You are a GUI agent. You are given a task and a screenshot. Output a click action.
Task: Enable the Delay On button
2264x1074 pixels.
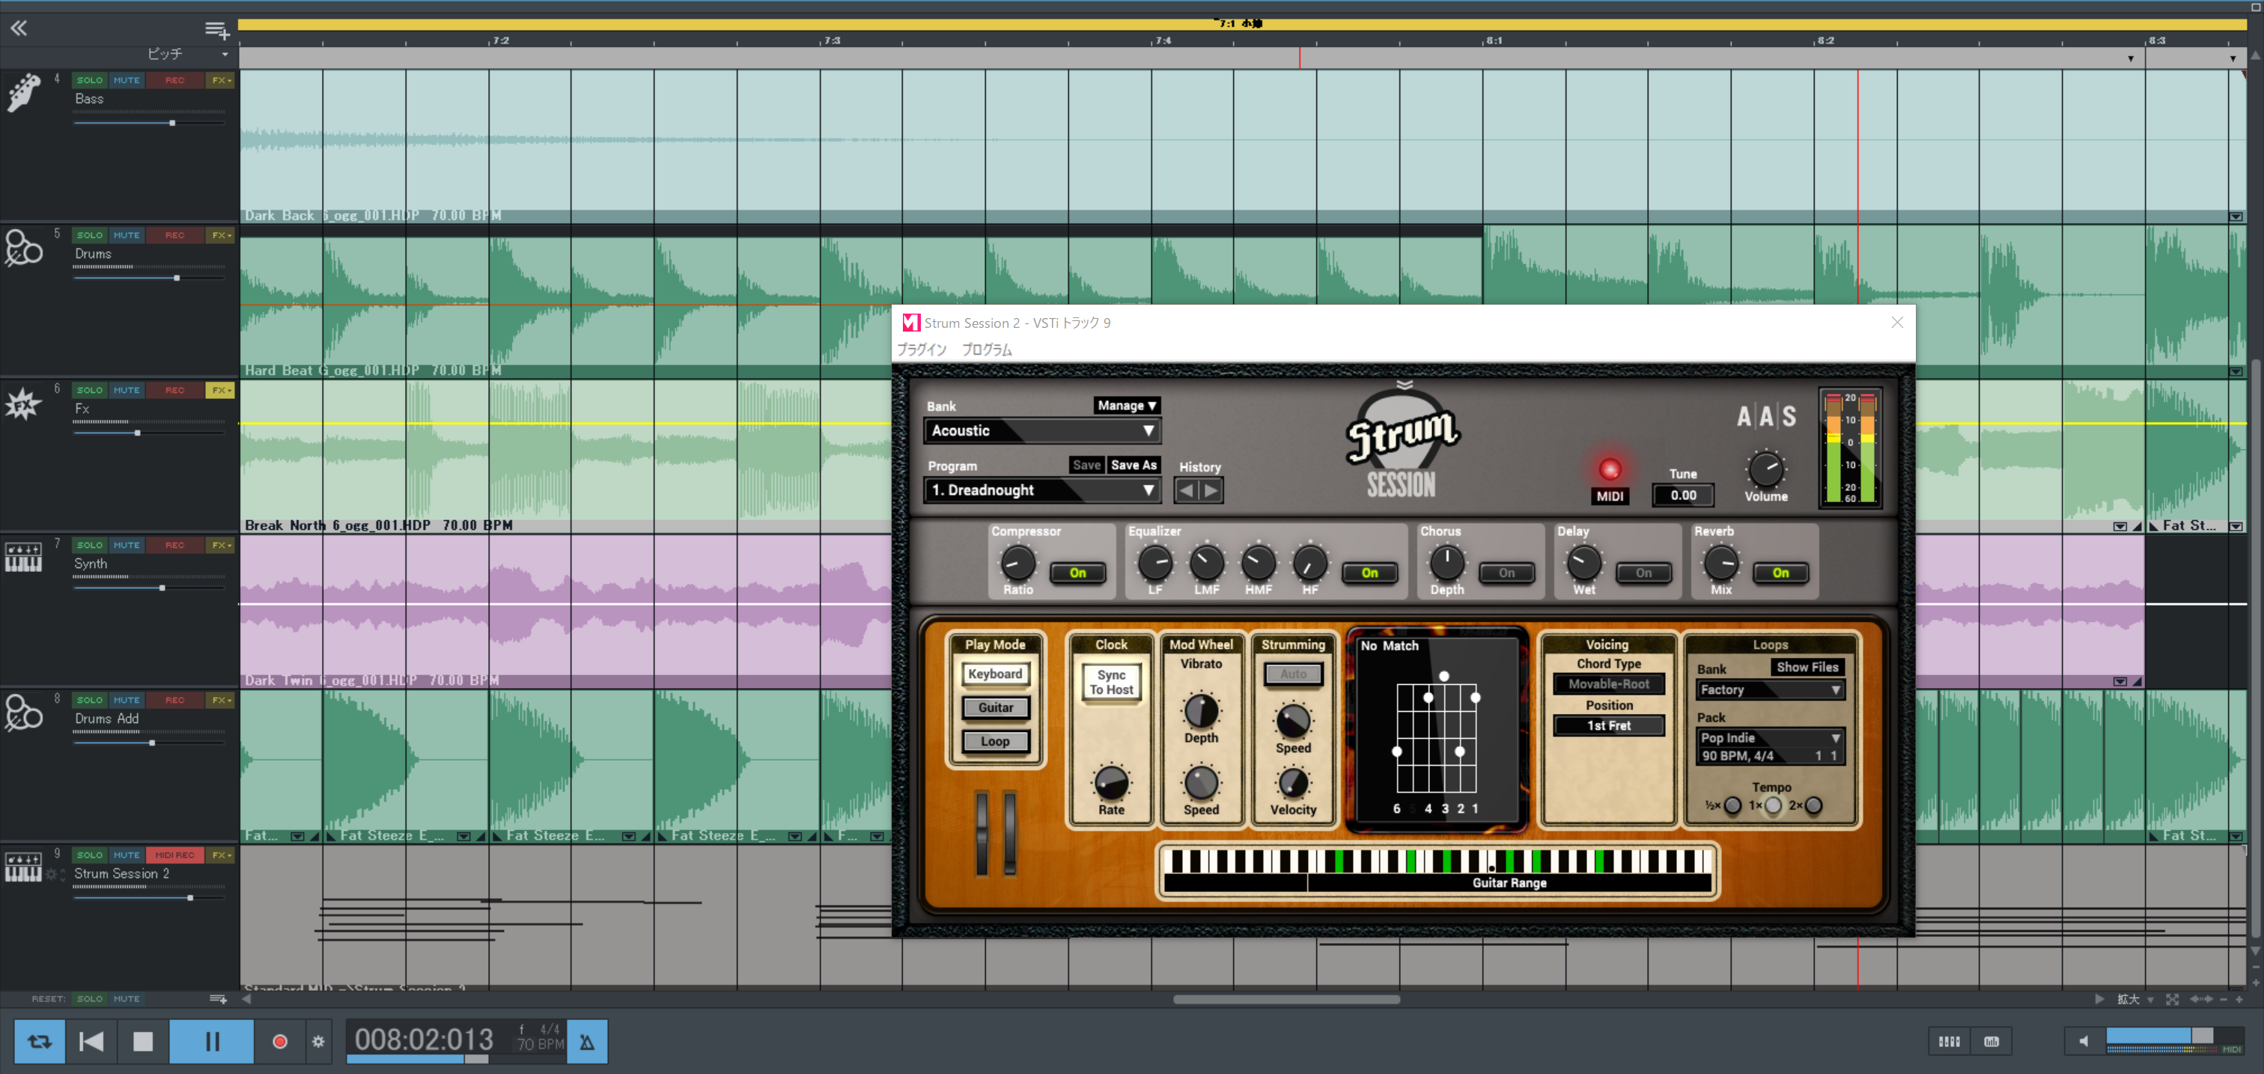click(x=1643, y=573)
